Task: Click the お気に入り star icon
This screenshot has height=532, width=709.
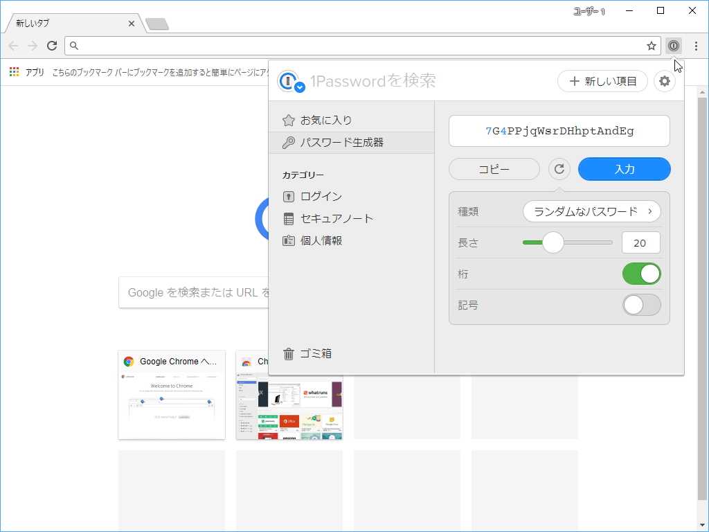Action: pyautogui.click(x=289, y=119)
